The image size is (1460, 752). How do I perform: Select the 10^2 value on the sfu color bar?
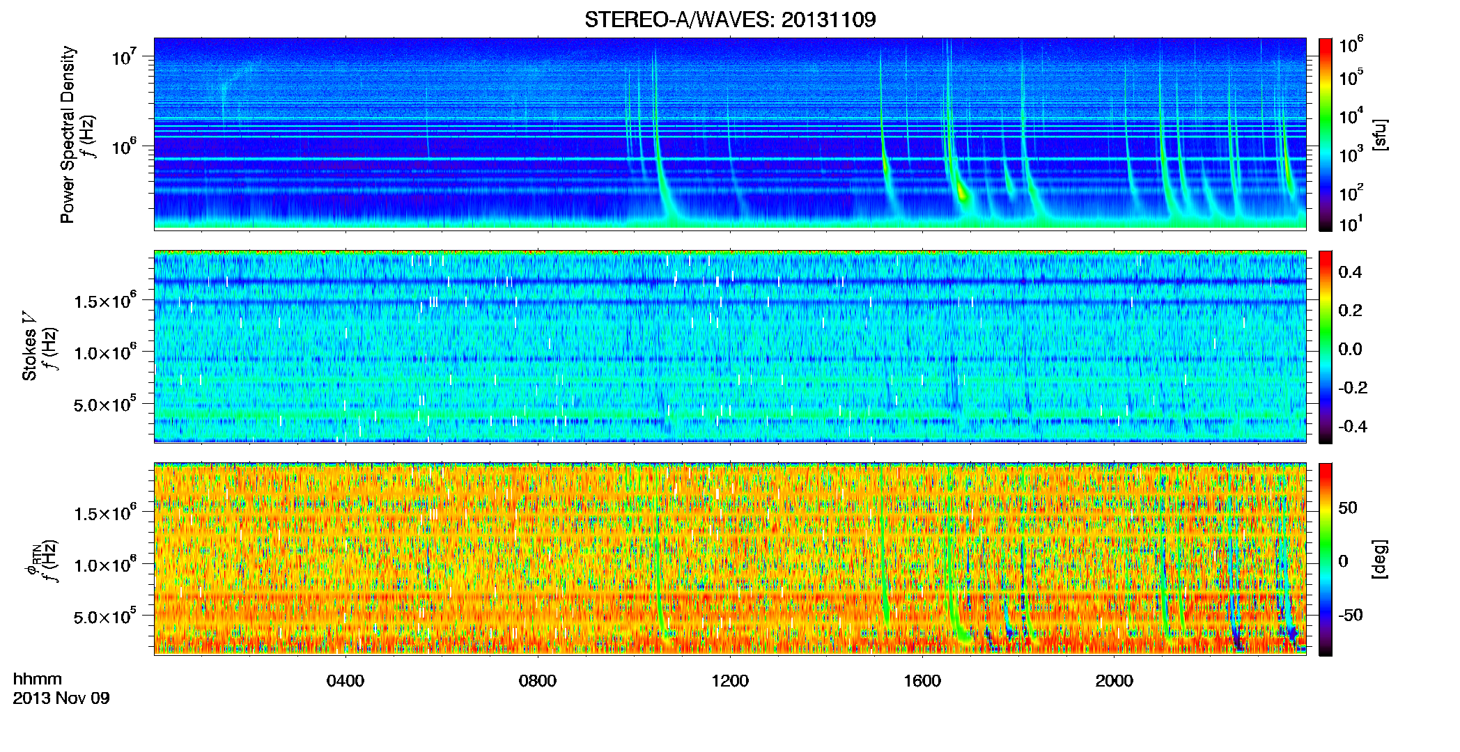[1351, 193]
